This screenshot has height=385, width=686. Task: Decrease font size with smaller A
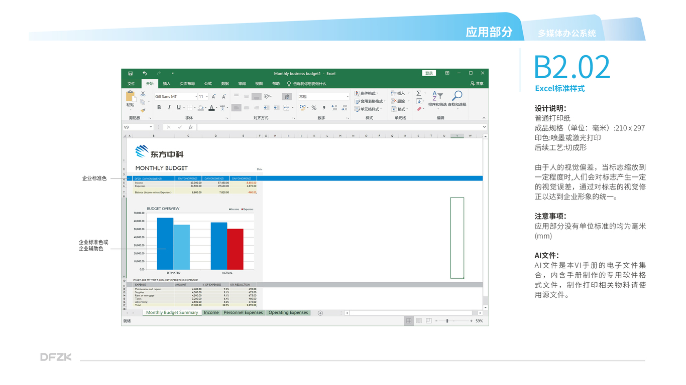pos(223,96)
